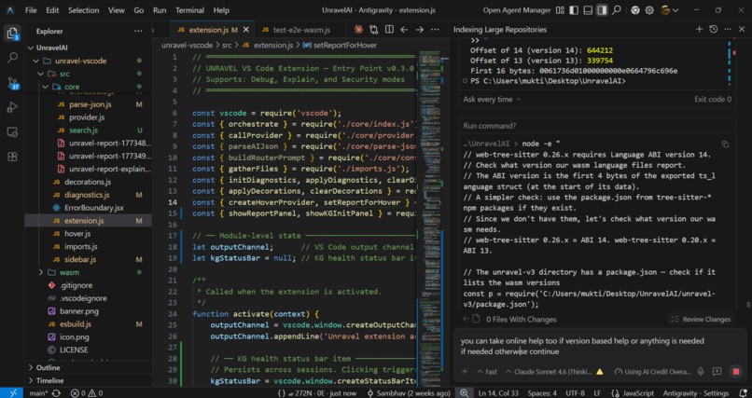Open search magnifier in title bar

pyautogui.click(x=617, y=10)
